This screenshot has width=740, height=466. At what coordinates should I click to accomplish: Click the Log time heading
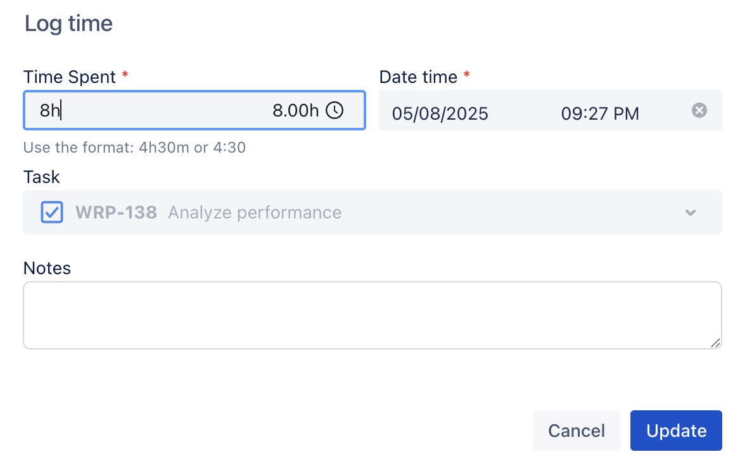[x=68, y=23]
